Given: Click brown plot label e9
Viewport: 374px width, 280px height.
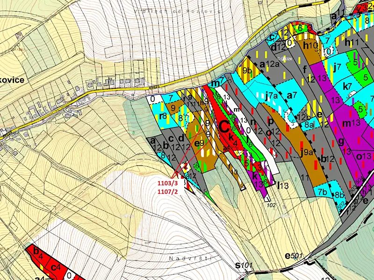Looking at the screenshot, I should click(199, 143).
